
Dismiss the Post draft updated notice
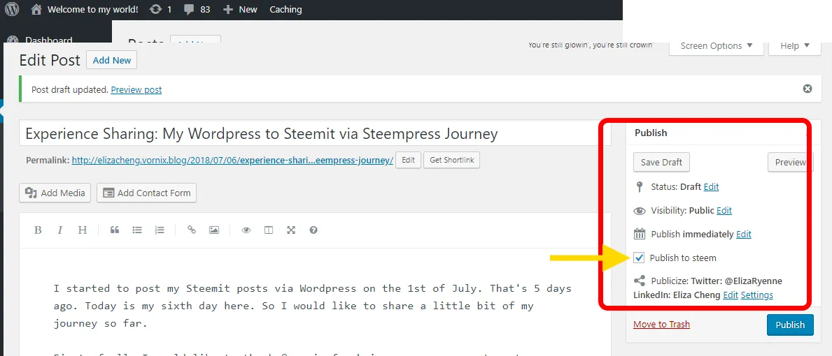[x=807, y=89]
